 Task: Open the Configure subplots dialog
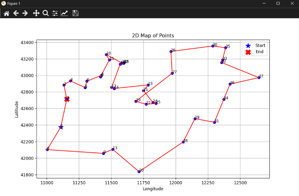[x=55, y=13]
